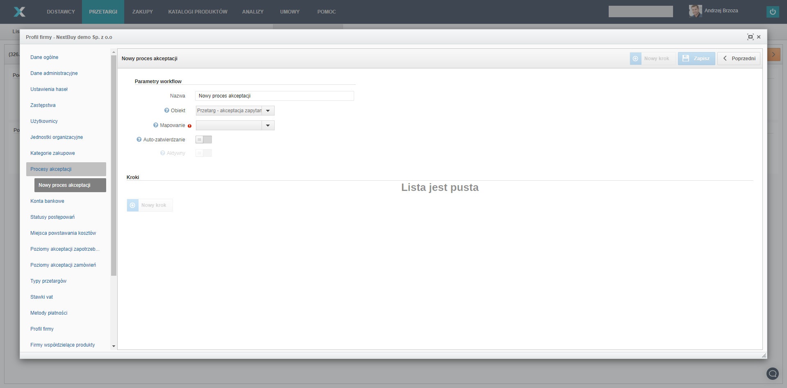Click the Poprzedni button
The width and height of the screenshot is (787, 388).
739,59
